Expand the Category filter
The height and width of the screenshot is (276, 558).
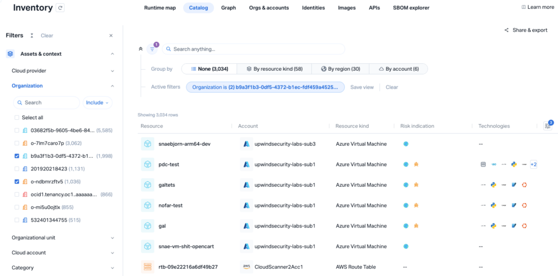pyautogui.click(x=112, y=267)
